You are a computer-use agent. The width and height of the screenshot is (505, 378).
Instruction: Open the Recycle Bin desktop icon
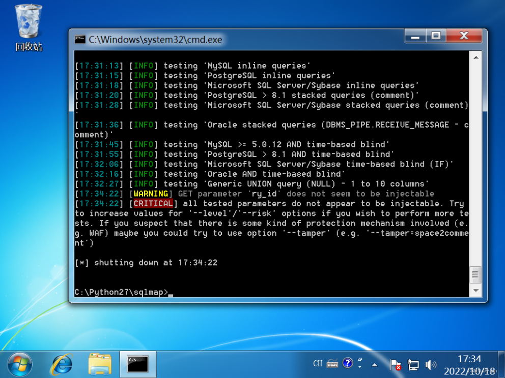(29, 27)
